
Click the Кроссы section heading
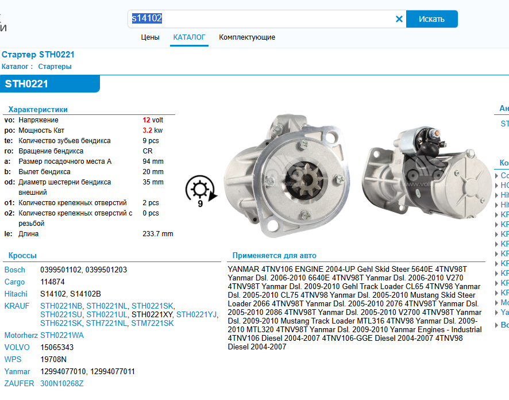(x=22, y=256)
